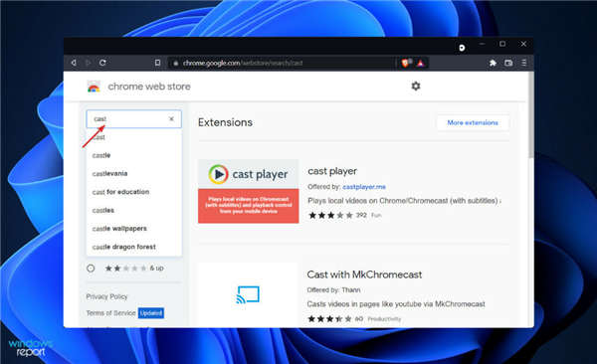Select the 2 stars & up radio button
This screenshot has height=364, width=597.
[91, 269]
